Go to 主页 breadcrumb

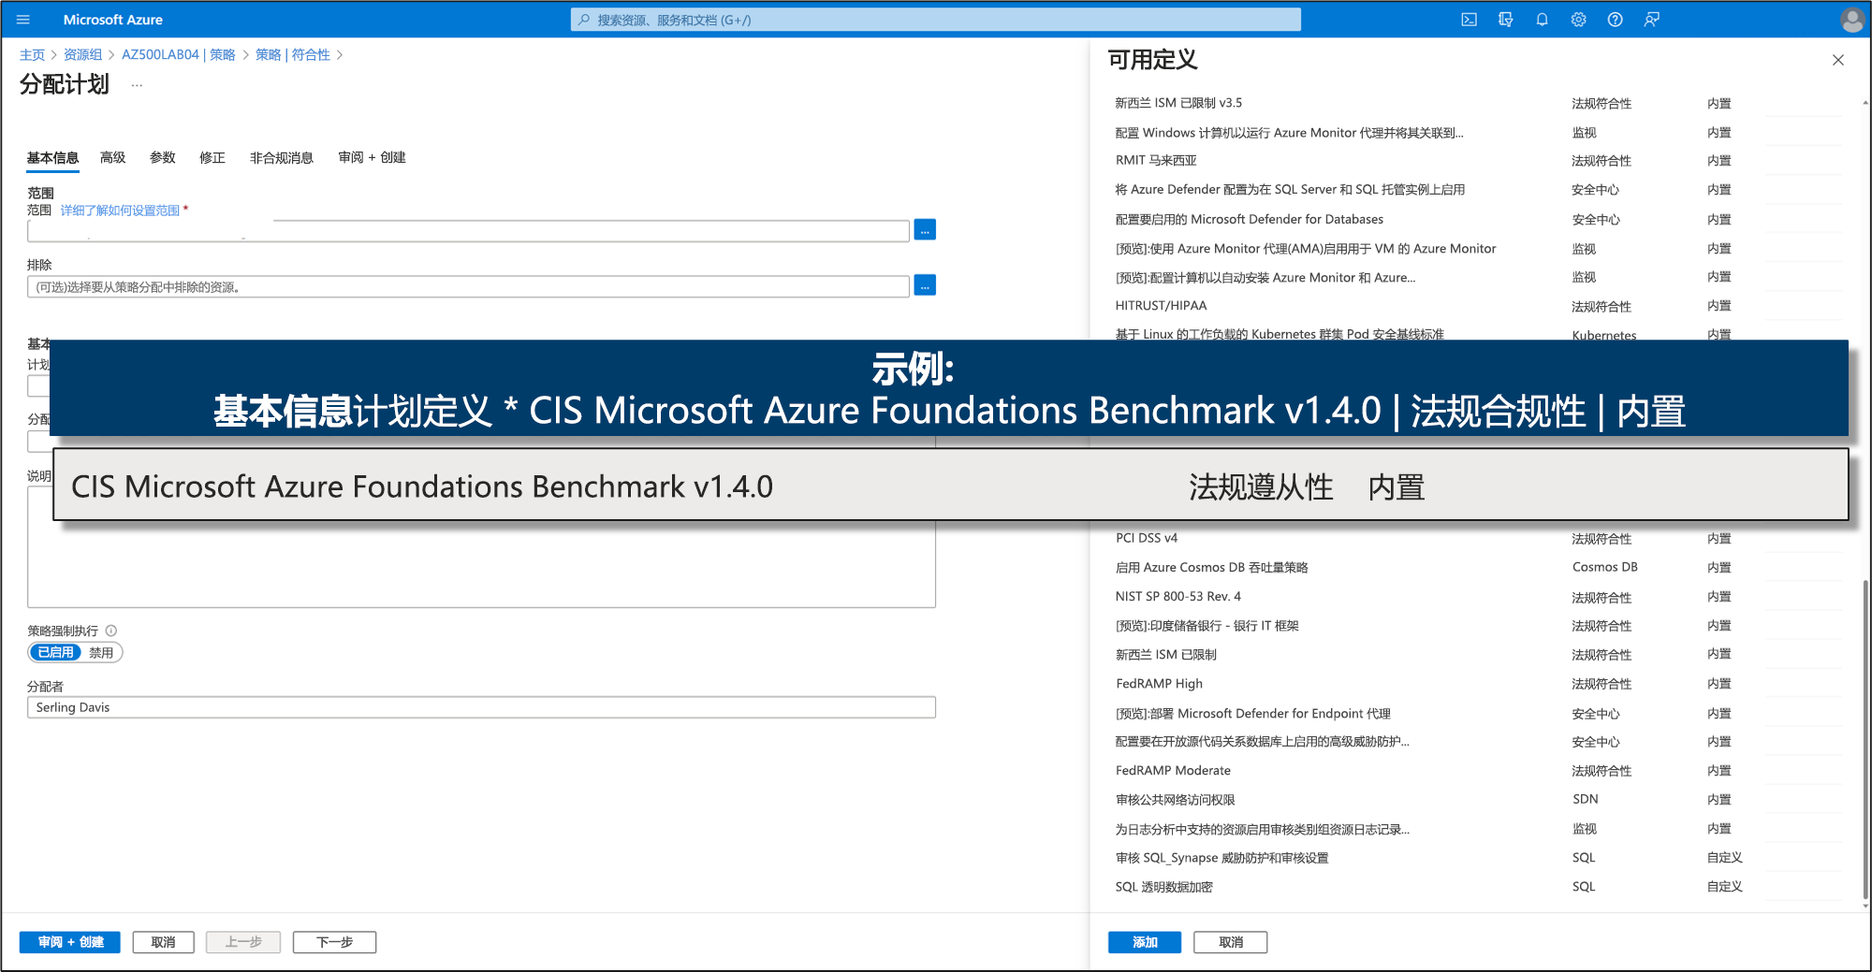coord(32,55)
